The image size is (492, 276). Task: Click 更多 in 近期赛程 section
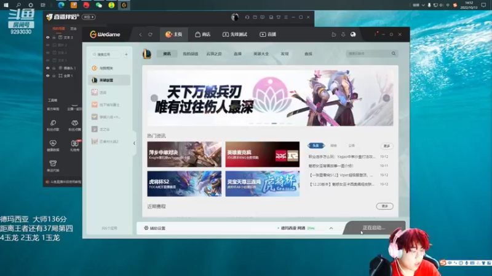385,206
